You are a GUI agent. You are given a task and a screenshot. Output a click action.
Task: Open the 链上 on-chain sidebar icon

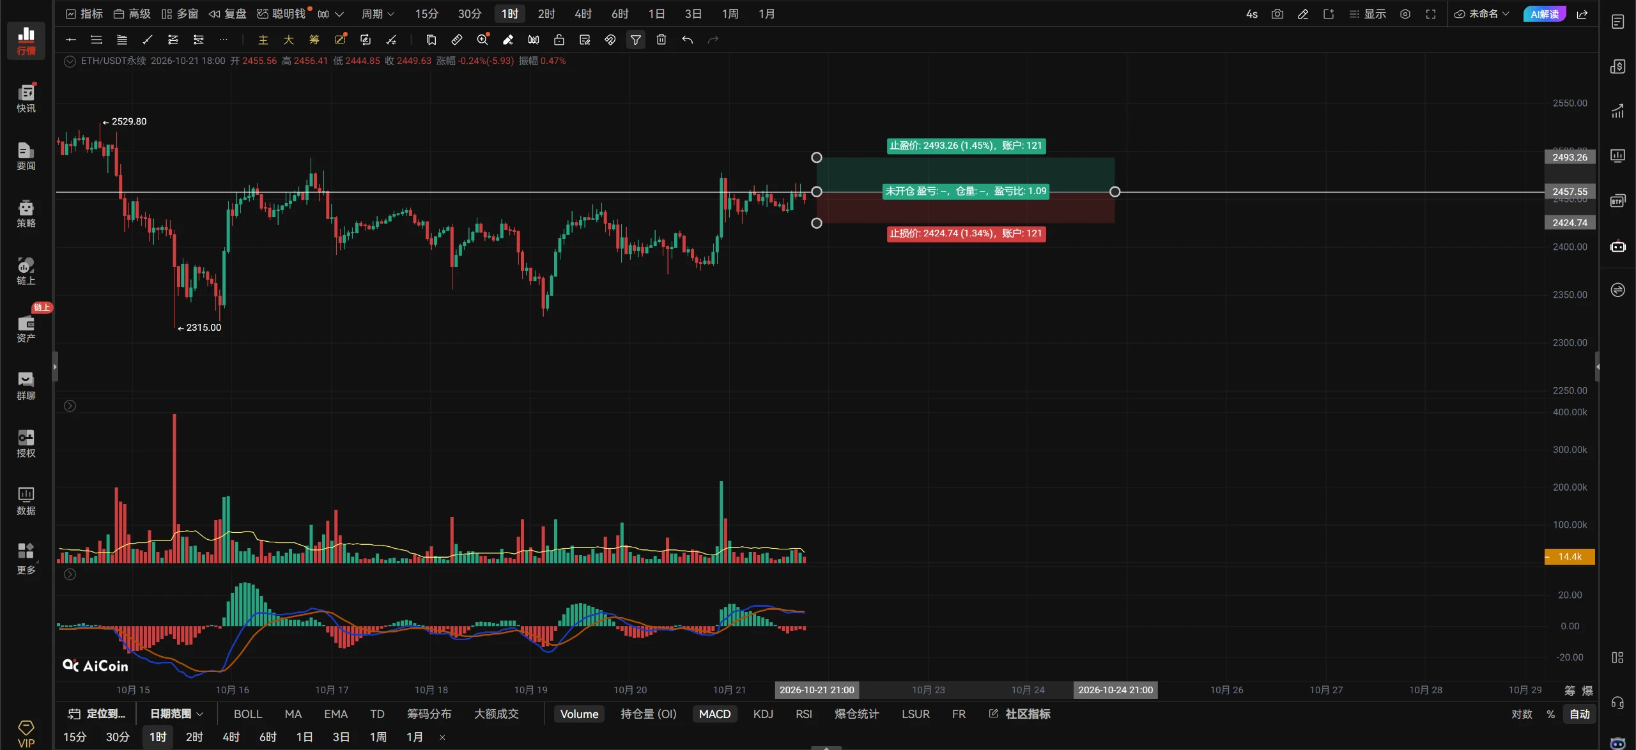click(26, 271)
